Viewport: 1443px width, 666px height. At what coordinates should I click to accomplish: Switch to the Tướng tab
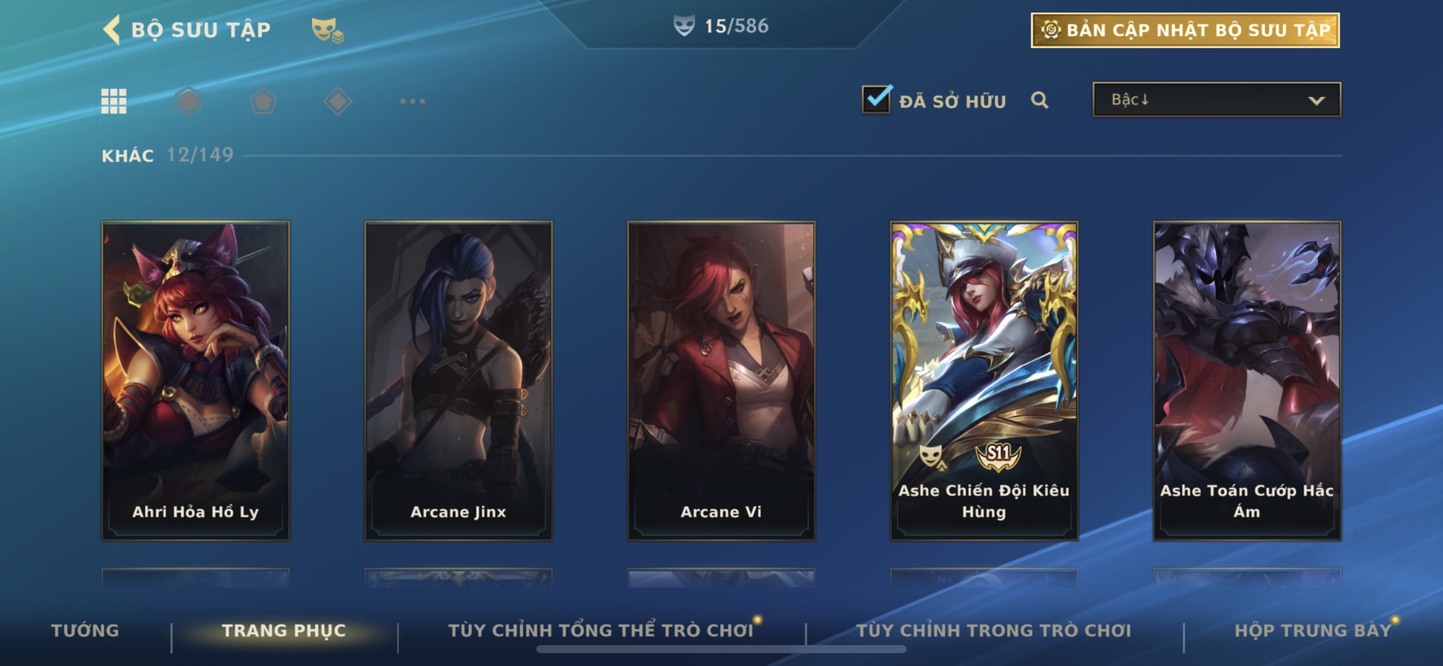tap(85, 630)
